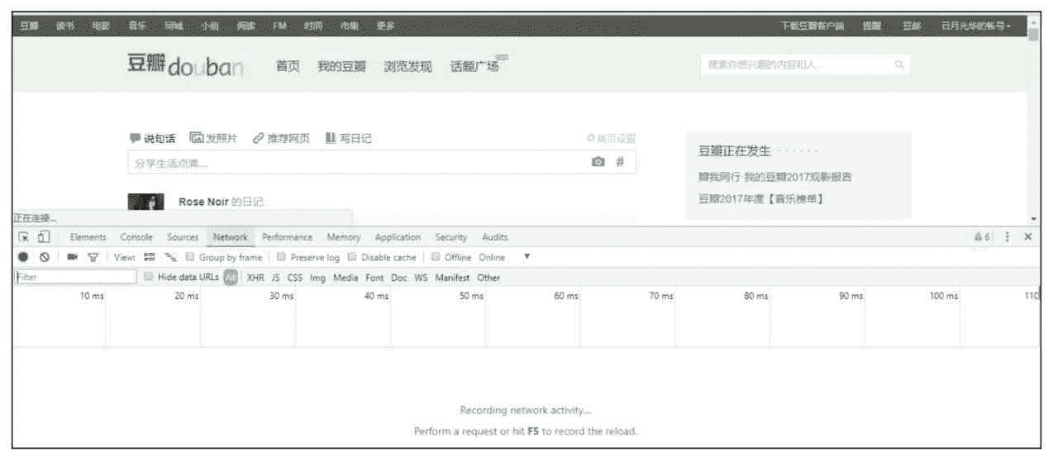Filter requests by XHR type
1058x457 pixels.
(x=255, y=278)
